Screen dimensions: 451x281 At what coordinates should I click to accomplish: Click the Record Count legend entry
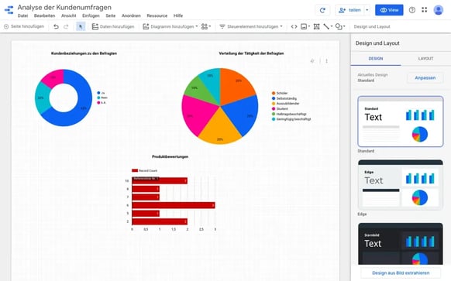point(144,170)
